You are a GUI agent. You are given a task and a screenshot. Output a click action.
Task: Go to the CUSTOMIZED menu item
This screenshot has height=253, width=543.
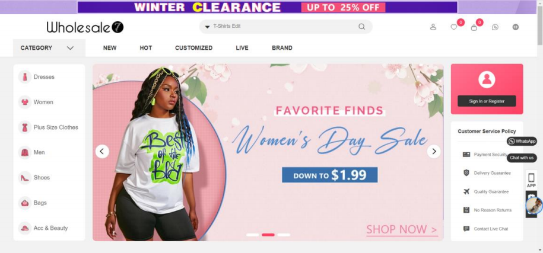click(194, 48)
